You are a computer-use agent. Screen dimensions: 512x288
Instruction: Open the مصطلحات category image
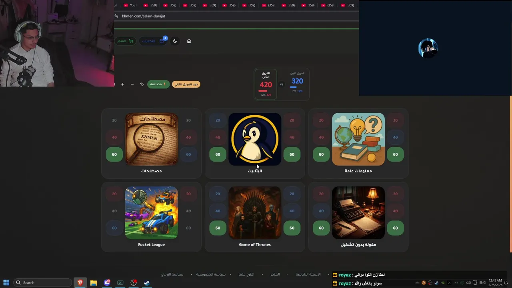click(151, 139)
